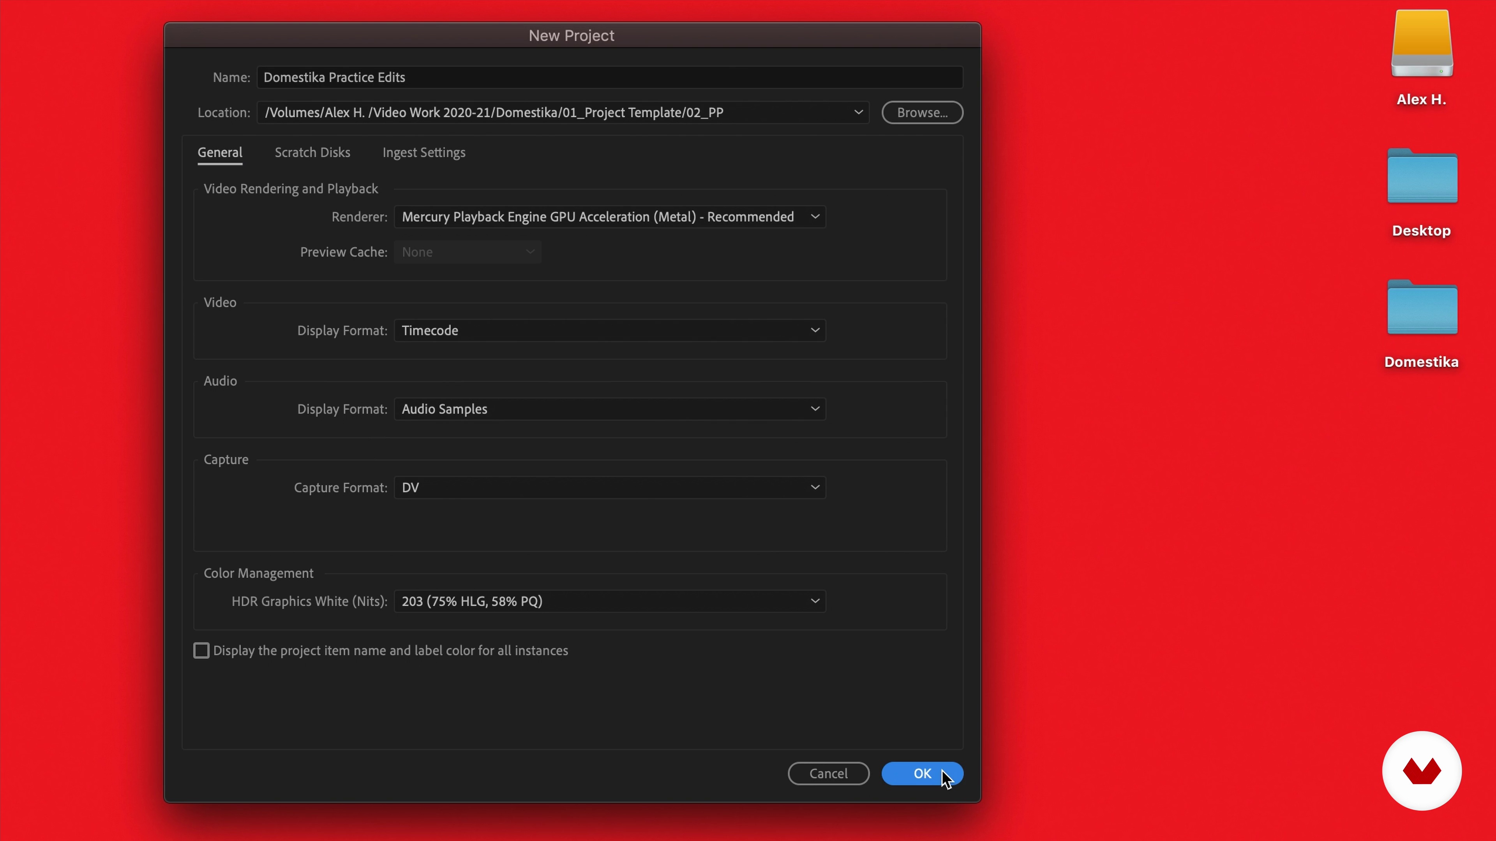Viewport: 1496px width, 841px height.
Task: Switch to the General tab
Action: [220, 153]
